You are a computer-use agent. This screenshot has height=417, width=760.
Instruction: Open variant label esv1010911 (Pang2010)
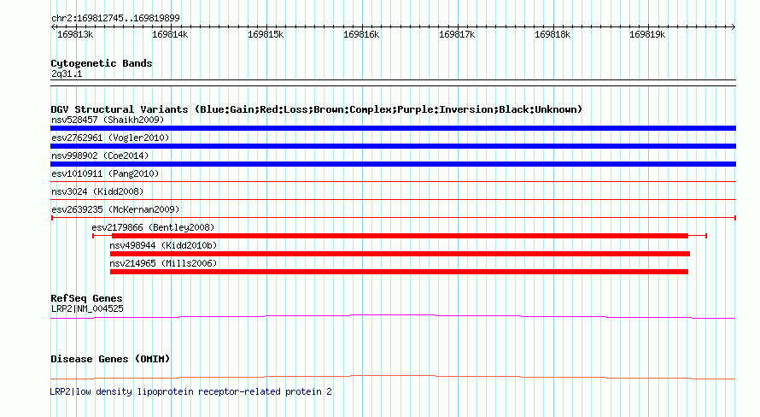pyautogui.click(x=105, y=173)
